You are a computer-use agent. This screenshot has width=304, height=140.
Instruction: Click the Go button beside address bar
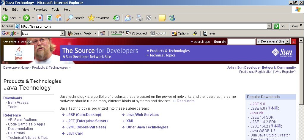(x=279, y=26)
